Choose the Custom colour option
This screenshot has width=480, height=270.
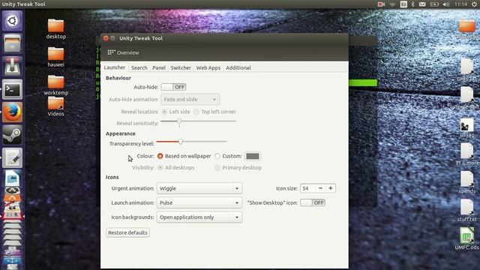pos(228,156)
